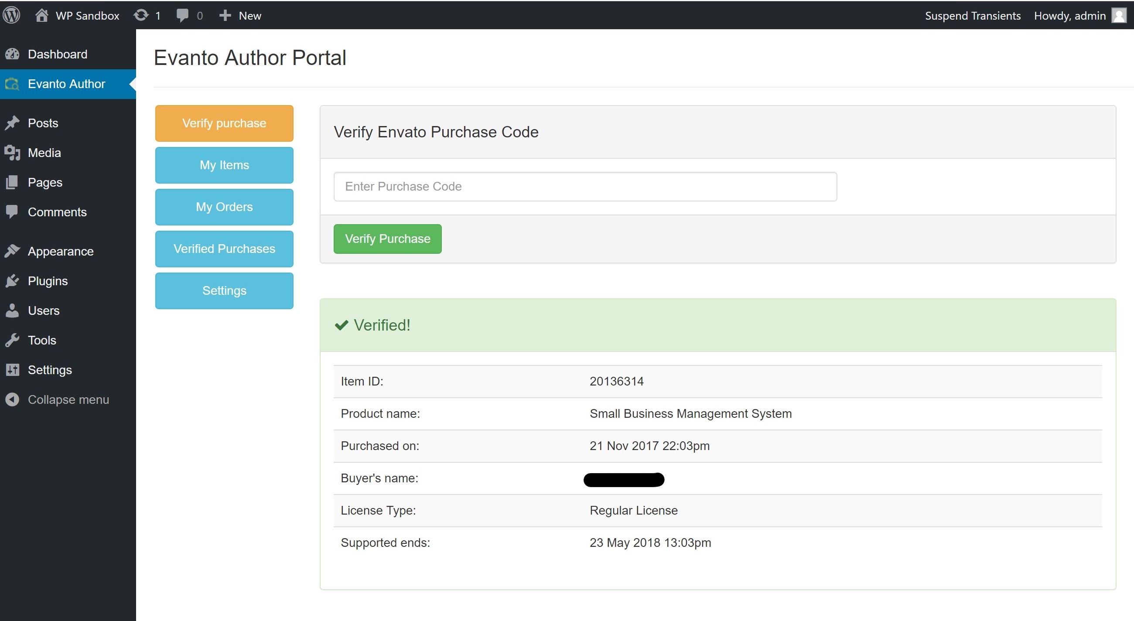
Task: Open the sidebar Settings menu
Action: [x=68, y=370]
